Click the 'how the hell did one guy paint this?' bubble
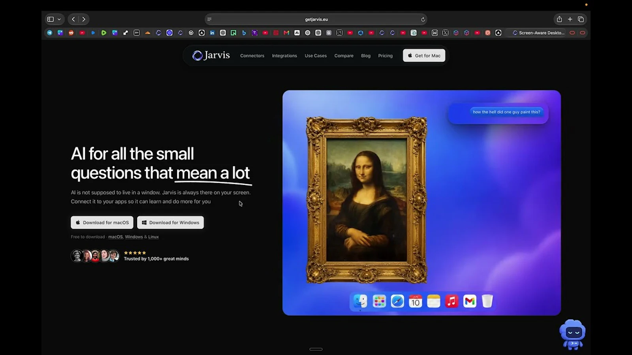 click(x=506, y=112)
